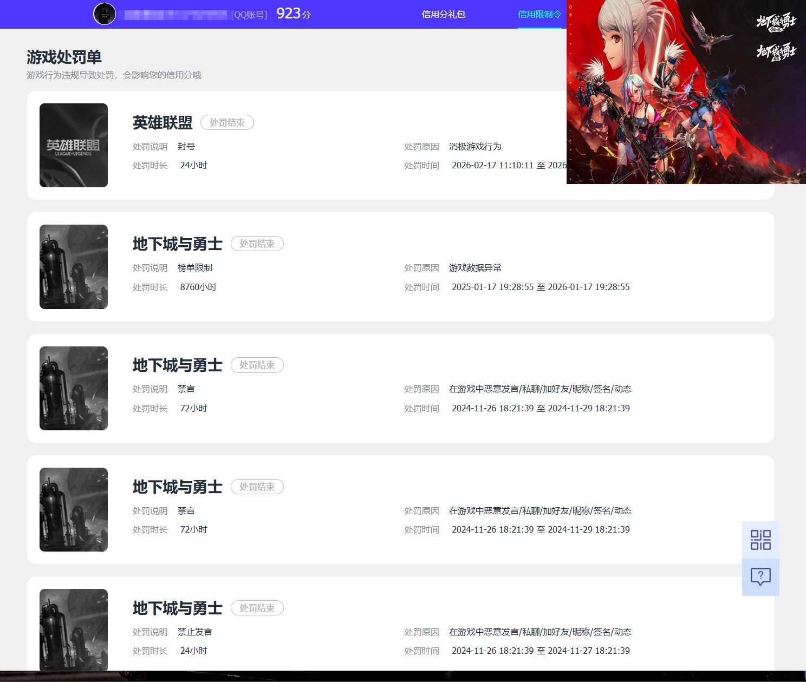
Task: Select 地下城与勇士 title in the 禁止发言 card
Action: 178,608
